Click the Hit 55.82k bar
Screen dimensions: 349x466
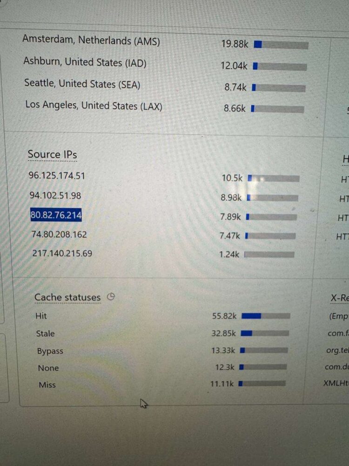[265, 316]
